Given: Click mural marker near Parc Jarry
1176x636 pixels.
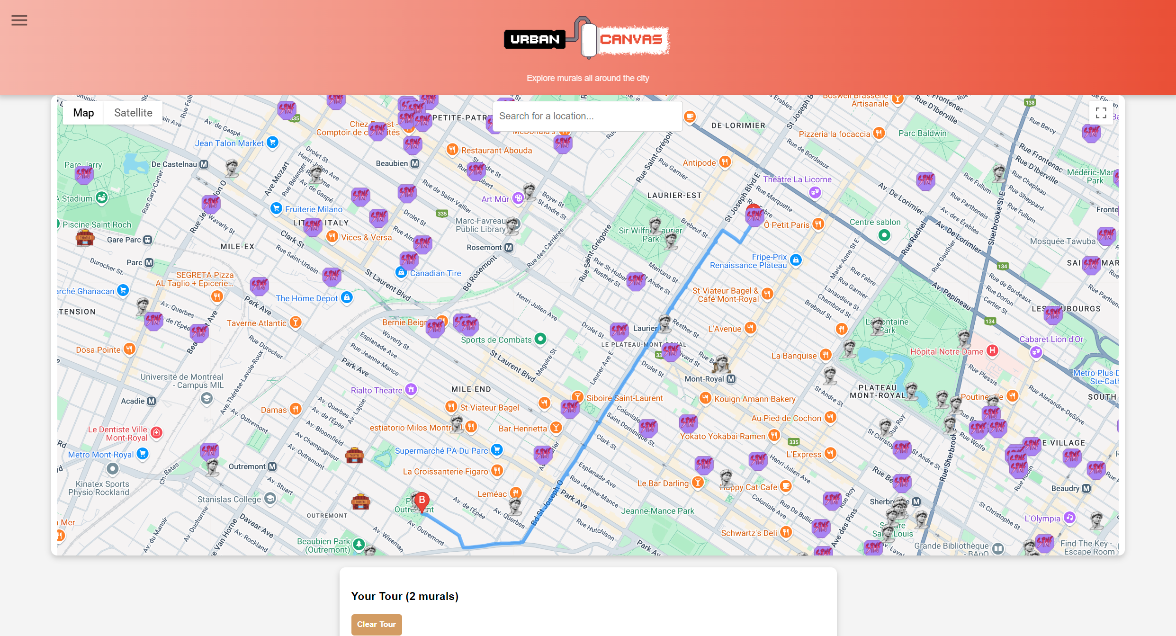Looking at the screenshot, I should point(84,174).
